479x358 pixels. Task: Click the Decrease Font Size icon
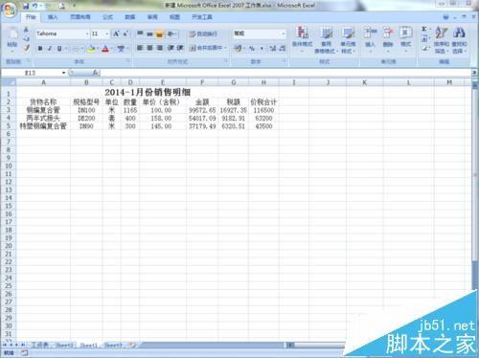pos(125,34)
